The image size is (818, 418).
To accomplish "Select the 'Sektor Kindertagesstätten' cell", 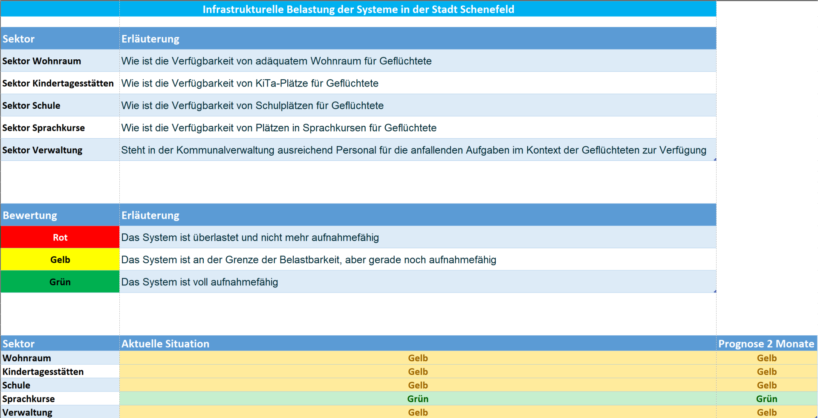I will tap(60, 83).
